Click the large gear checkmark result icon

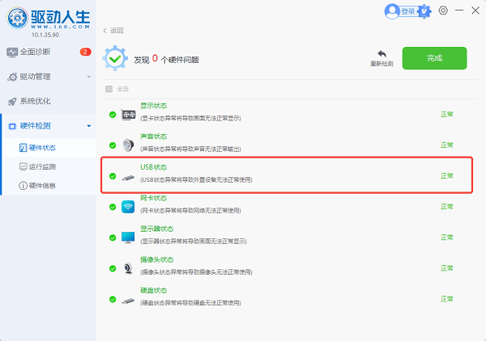pos(115,58)
